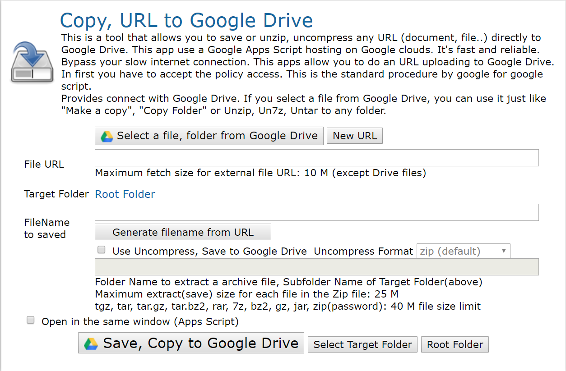Expand the Uncompress Format dropdown

click(x=463, y=251)
